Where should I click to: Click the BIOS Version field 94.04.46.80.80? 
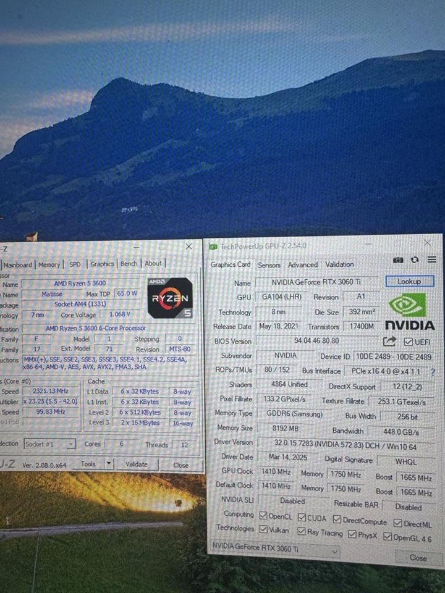click(316, 340)
